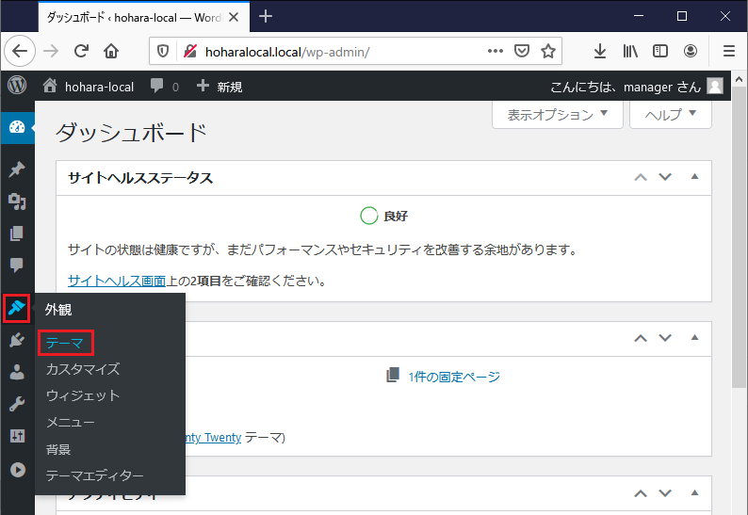Open the 1件の固定ページ link
Image resolution: width=748 pixels, height=515 pixels.
tap(453, 377)
